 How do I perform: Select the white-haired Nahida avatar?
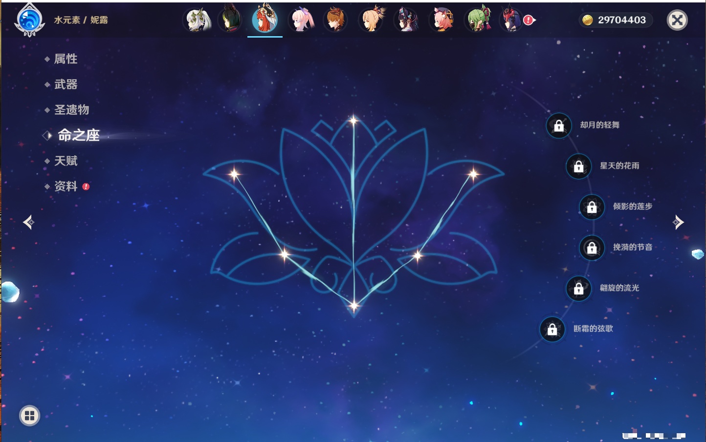click(197, 20)
